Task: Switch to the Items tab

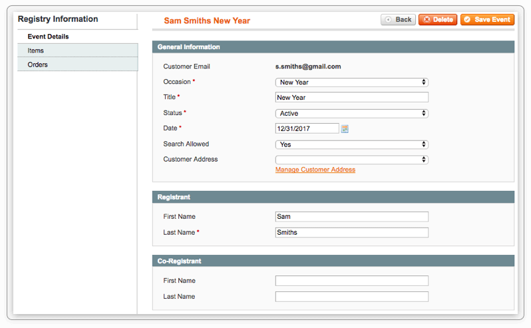Action: point(78,51)
